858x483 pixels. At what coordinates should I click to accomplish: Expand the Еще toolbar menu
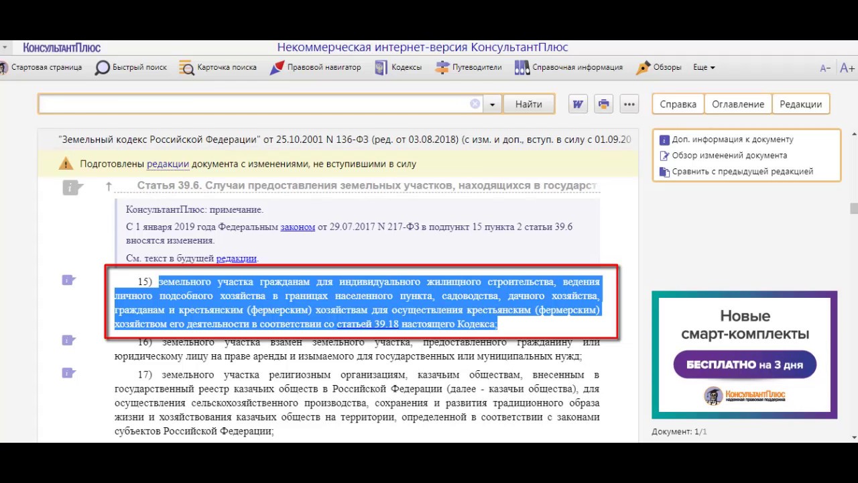click(704, 67)
